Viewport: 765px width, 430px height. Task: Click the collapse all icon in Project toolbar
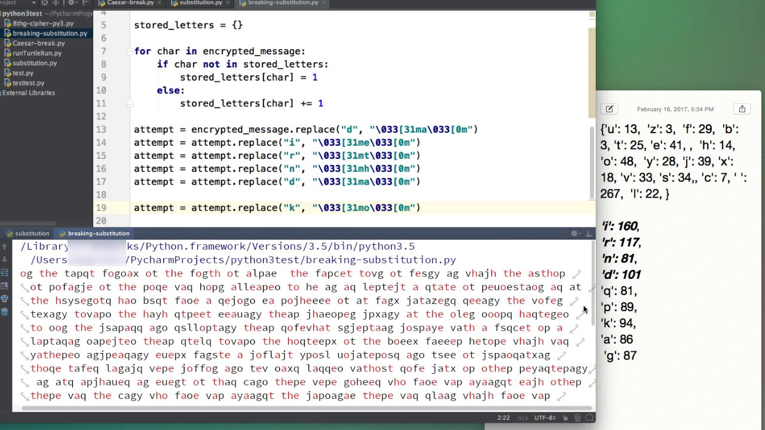coord(56,3)
